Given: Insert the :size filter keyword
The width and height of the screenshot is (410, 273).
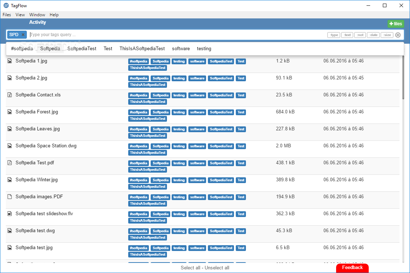Looking at the screenshot, I should point(387,35).
